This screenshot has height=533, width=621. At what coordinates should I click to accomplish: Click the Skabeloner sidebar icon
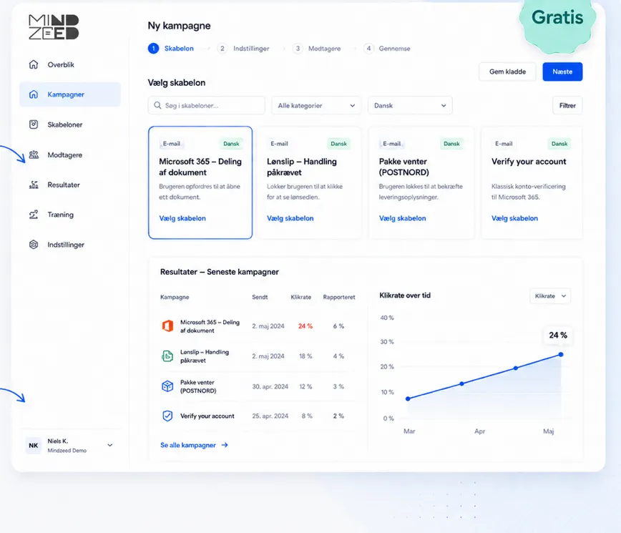point(34,124)
